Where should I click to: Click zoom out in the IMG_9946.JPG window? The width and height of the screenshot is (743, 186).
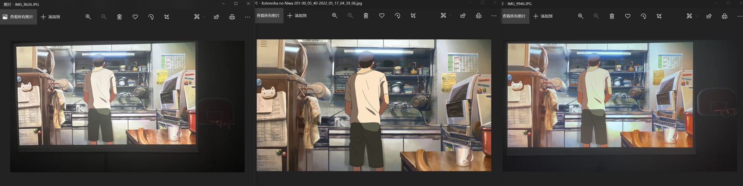596,16
